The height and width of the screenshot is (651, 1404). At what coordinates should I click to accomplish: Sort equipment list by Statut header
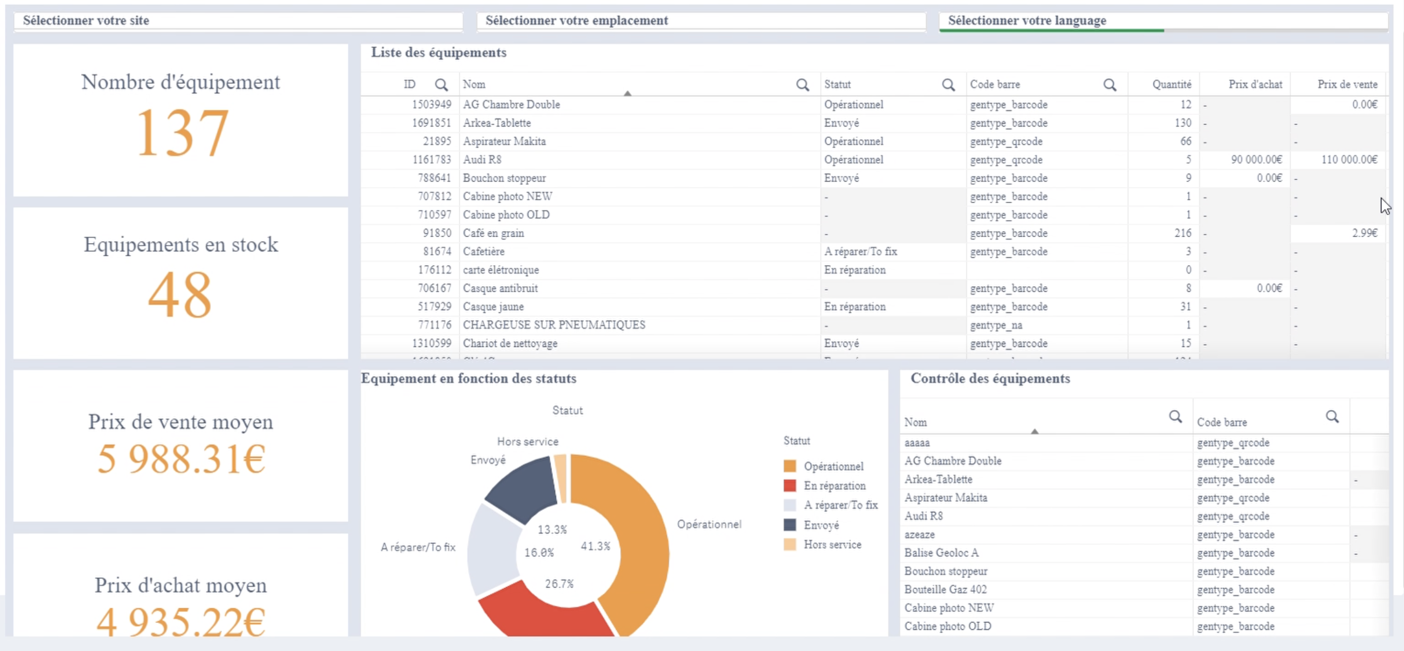pos(837,84)
